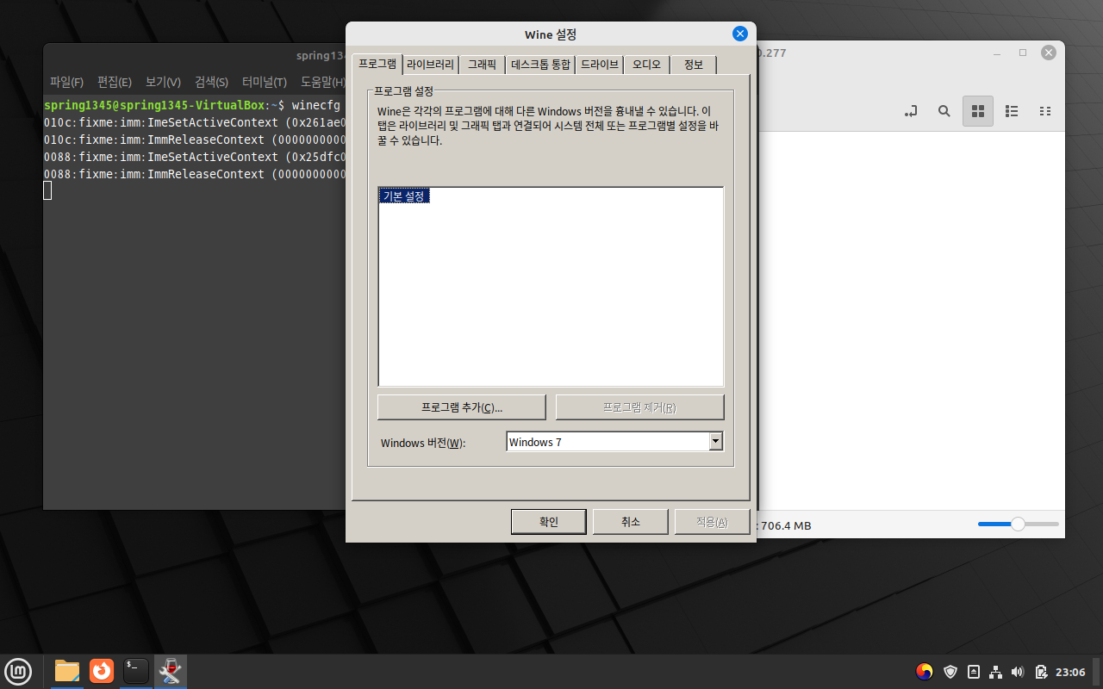The image size is (1103, 689).
Task: Switch to the 오디오 tab
Action: point(646,65)
